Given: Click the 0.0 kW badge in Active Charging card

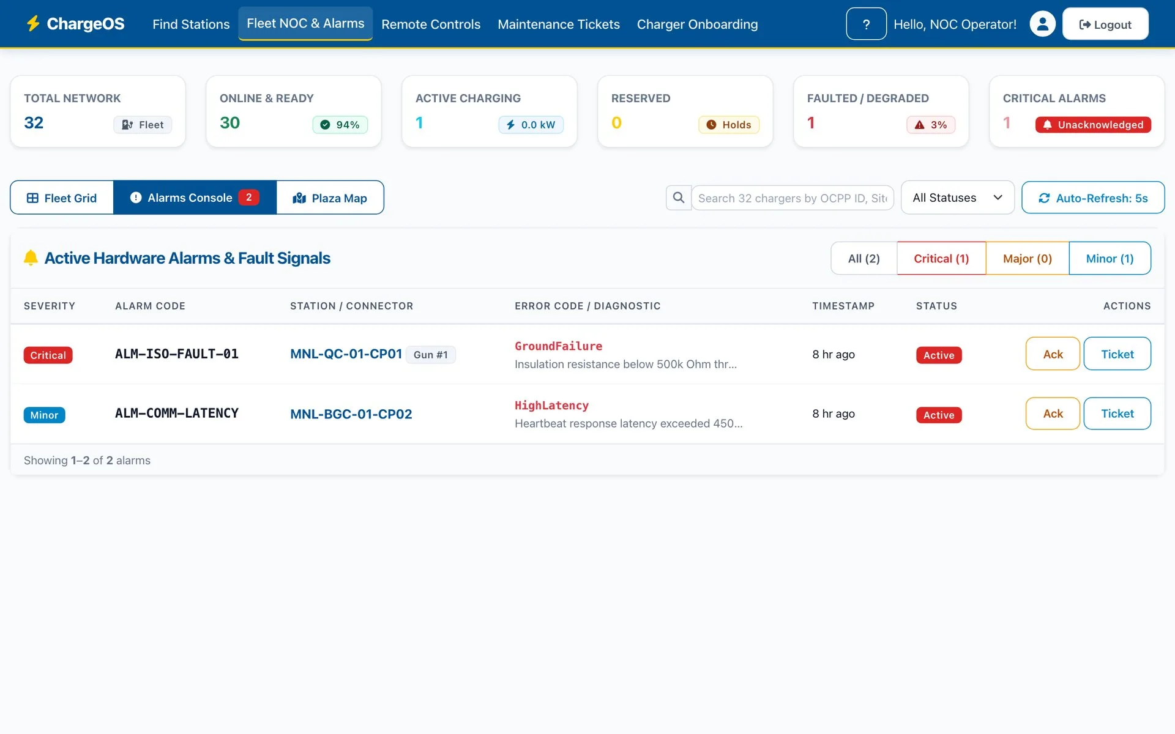Looking at the screenshot, I should [531, 125].
